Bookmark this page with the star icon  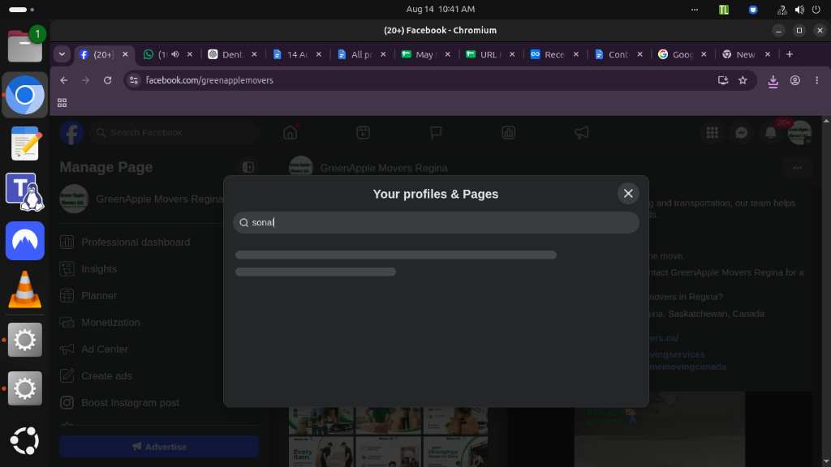743,80
